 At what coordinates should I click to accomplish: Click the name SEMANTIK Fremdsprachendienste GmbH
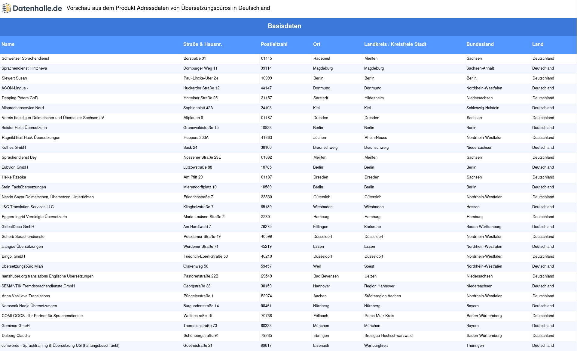(x=38, y=286)
